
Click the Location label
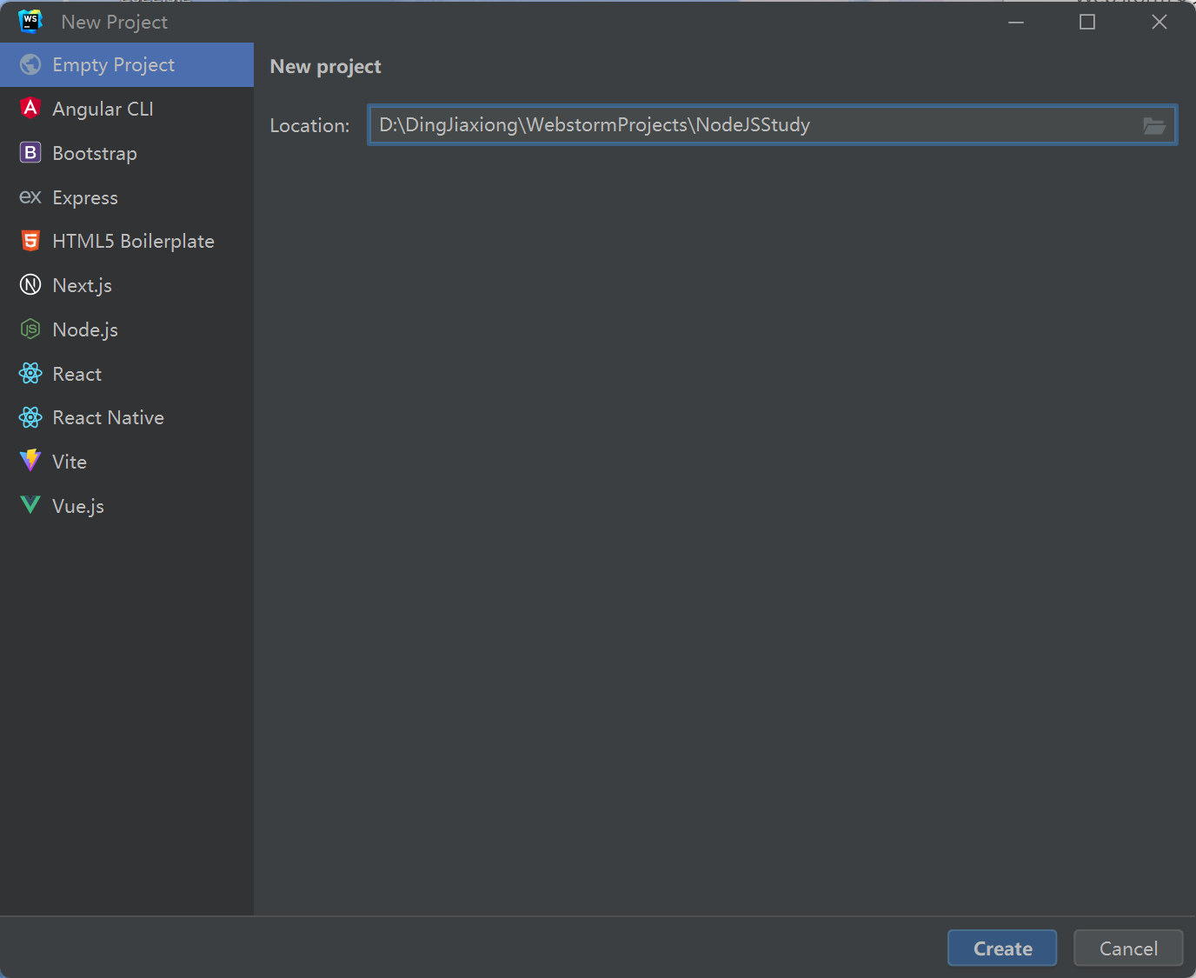(309, 126)
